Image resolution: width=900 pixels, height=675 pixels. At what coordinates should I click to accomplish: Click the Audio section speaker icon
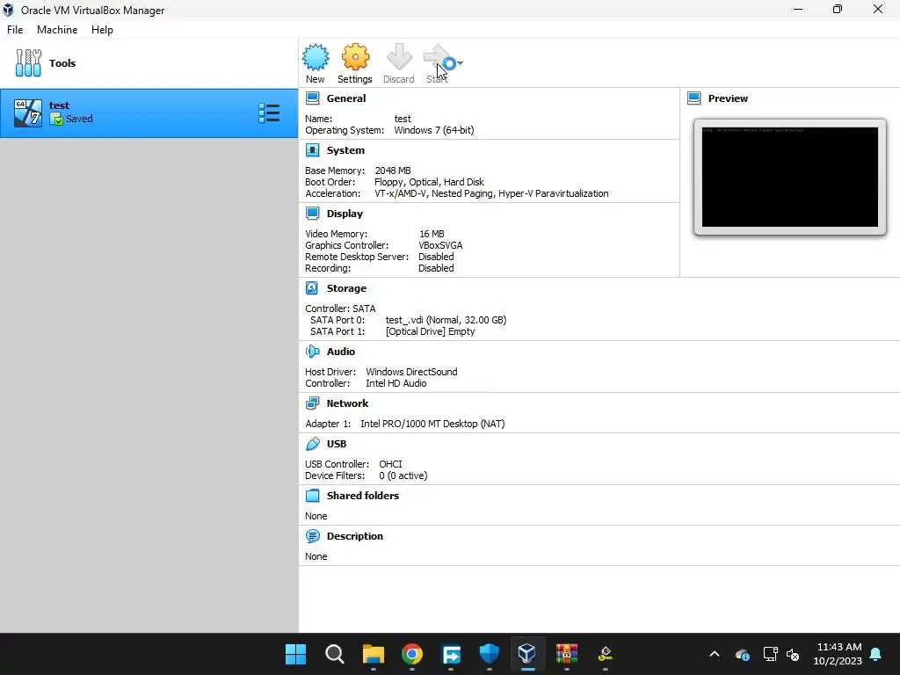click(312, 352)
